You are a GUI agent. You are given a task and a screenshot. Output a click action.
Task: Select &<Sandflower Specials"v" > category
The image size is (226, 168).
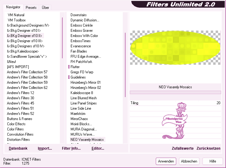[x=27, y=57]
